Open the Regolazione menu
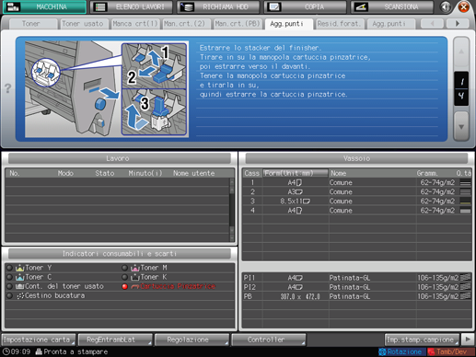Viewport: 476px width, 357px height. (192, 340)
